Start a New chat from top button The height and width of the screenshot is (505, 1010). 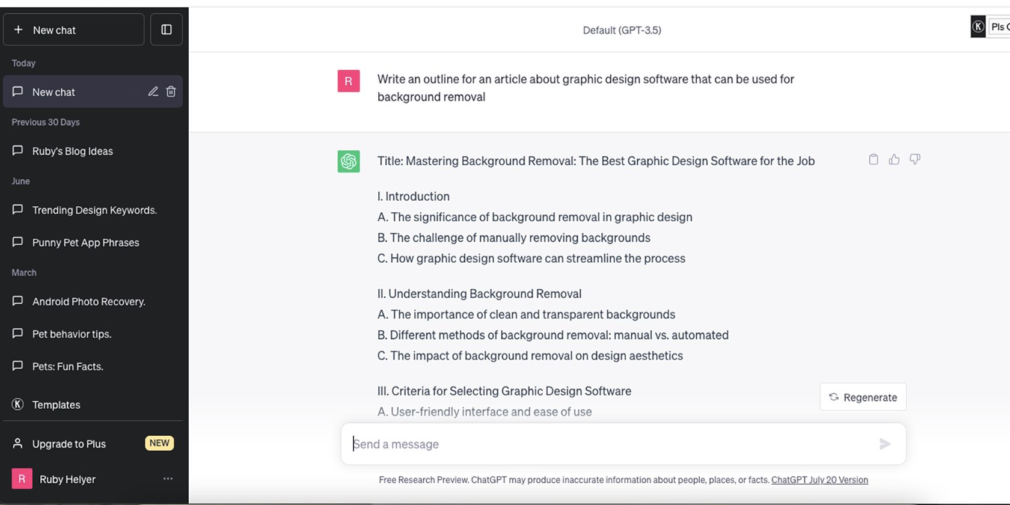(73, 29)
